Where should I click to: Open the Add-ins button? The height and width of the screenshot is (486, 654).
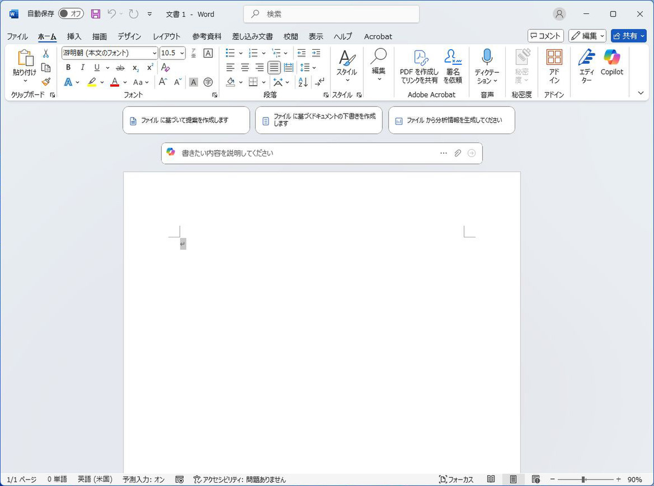[554, 66]
